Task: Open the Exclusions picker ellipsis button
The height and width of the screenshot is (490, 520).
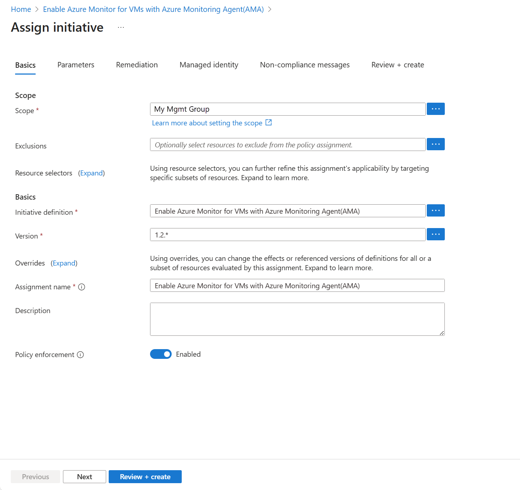Action: (x=435, y=144)
